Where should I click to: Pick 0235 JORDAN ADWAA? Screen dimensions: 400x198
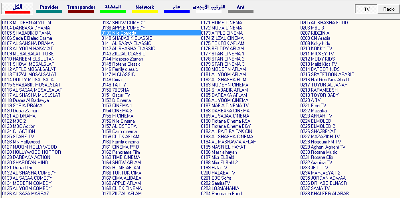tap(323, 178)
